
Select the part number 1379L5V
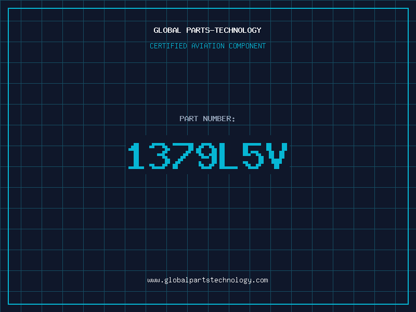click(207, 155)
